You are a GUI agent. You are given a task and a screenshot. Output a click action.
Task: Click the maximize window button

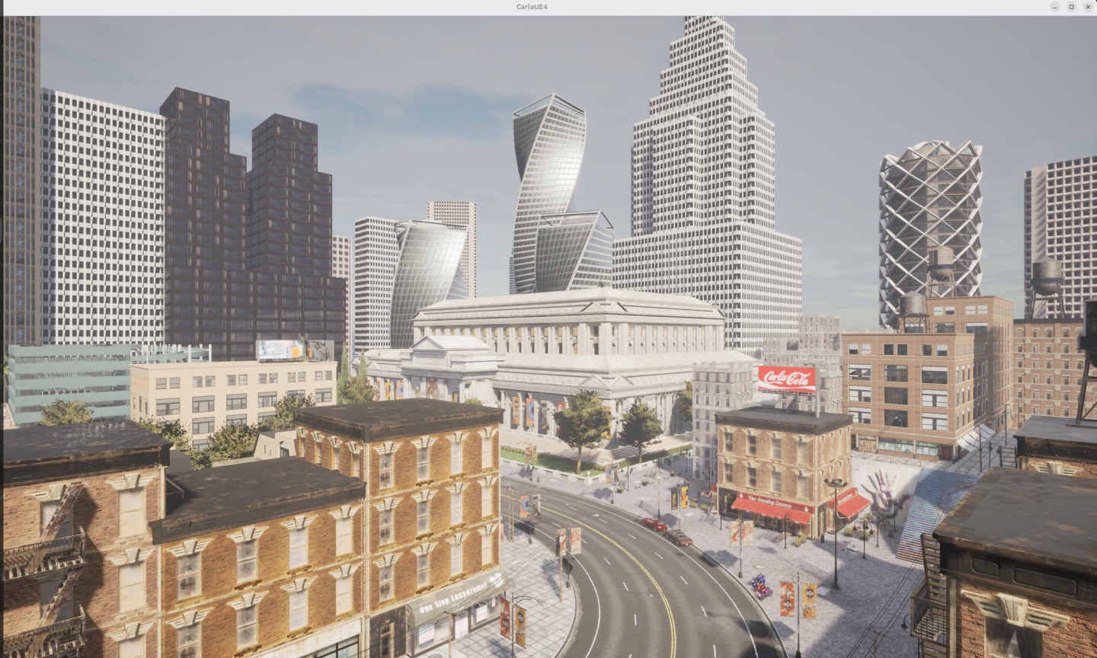tap(1071, 7)
